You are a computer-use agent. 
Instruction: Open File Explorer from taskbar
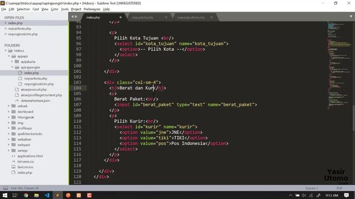click(x=37, y=195)
